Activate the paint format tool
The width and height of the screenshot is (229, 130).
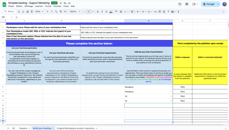(x=32, y=12)
